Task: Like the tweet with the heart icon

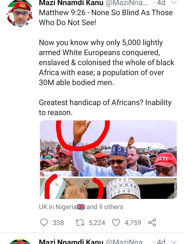Action: point(116,222)
